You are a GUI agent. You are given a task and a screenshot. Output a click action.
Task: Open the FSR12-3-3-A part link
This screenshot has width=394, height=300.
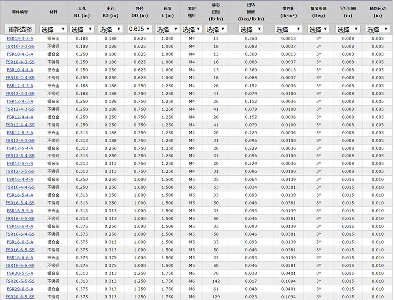(x=20, y=86)
